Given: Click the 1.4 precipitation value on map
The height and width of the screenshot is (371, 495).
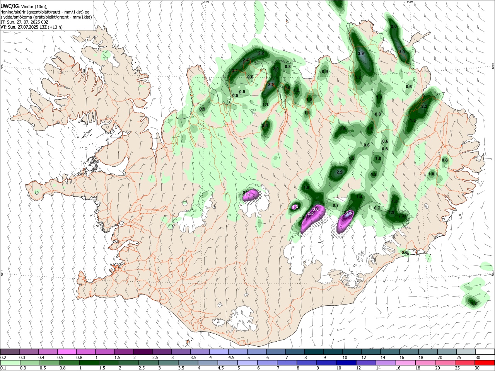Looking at the screenshot, I should tap(359, 197).
